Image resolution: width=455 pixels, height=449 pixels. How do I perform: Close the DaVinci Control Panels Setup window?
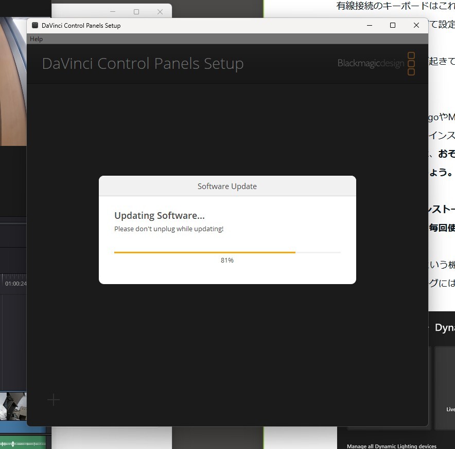click(416, 25)
